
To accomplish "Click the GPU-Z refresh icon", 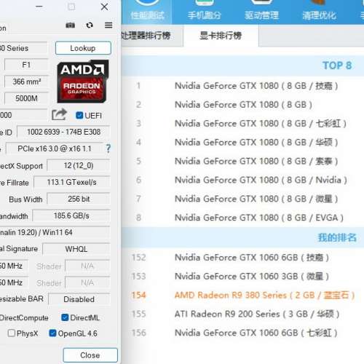I will tap(90, 25).
